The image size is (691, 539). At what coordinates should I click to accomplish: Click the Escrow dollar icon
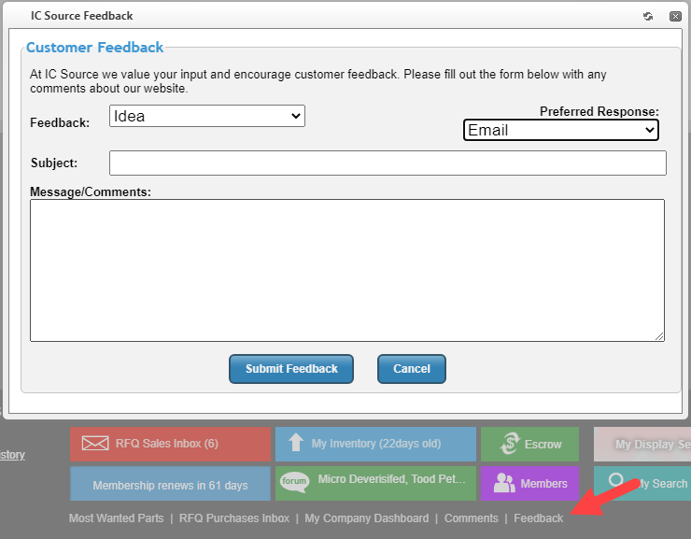point(509,444)
